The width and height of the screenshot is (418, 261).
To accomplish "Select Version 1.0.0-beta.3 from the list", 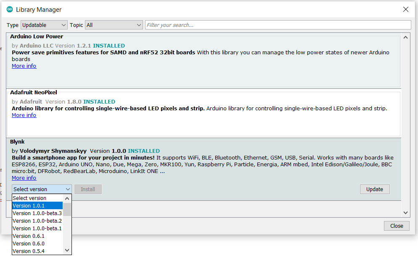I will coord(37,213).
